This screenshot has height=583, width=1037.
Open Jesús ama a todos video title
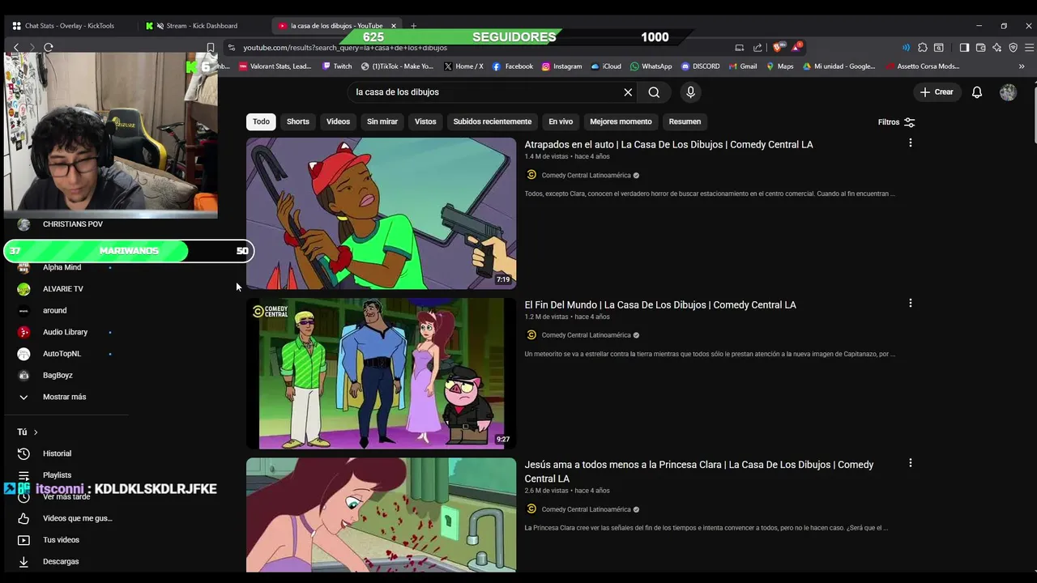[699, 471]
